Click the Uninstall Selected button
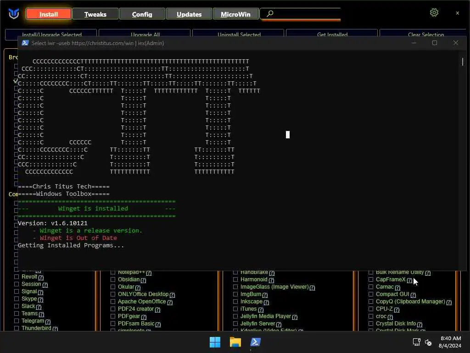470x353 pixels. [x=238, y=34]
